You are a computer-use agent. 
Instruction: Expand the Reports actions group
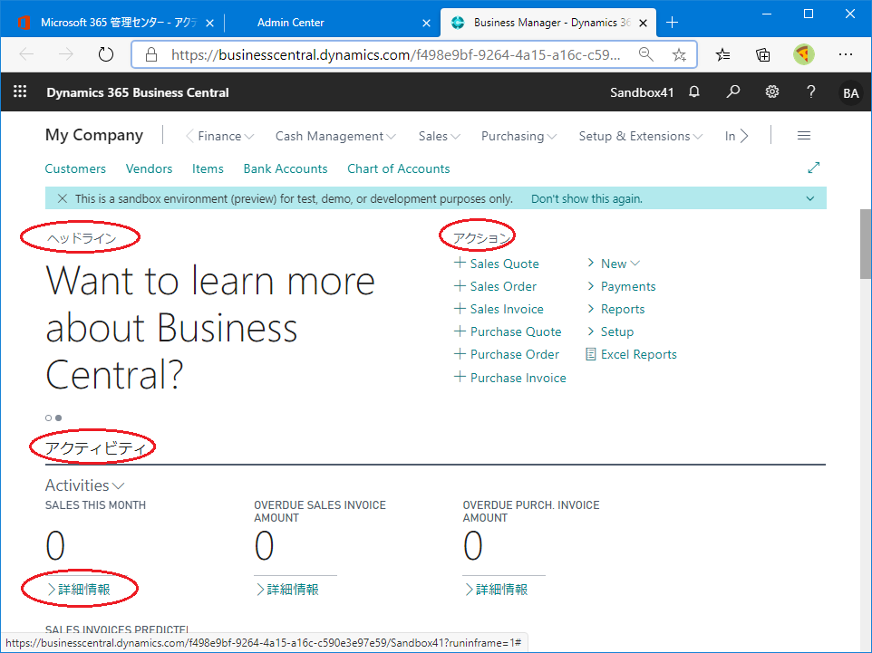(615, 309)
